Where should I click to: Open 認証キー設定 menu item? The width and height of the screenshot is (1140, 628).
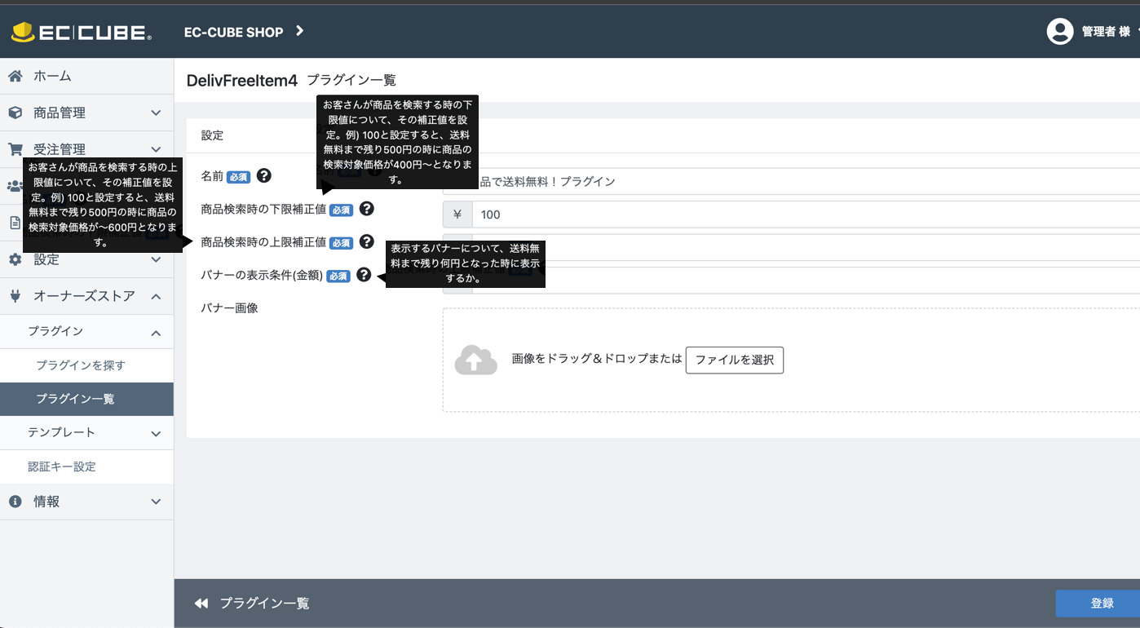click(62, 467)
